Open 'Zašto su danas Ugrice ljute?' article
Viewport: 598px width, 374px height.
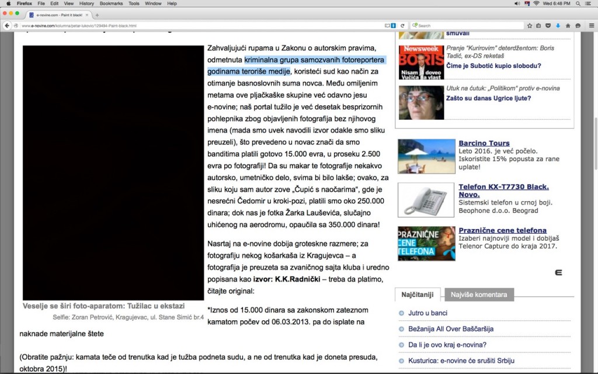(x=488, y=98)
